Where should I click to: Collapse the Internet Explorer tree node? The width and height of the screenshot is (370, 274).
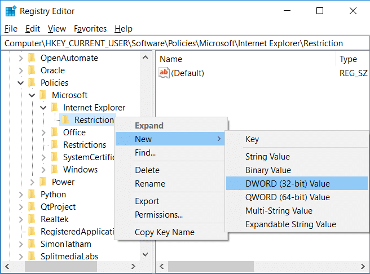click(43, 108)
